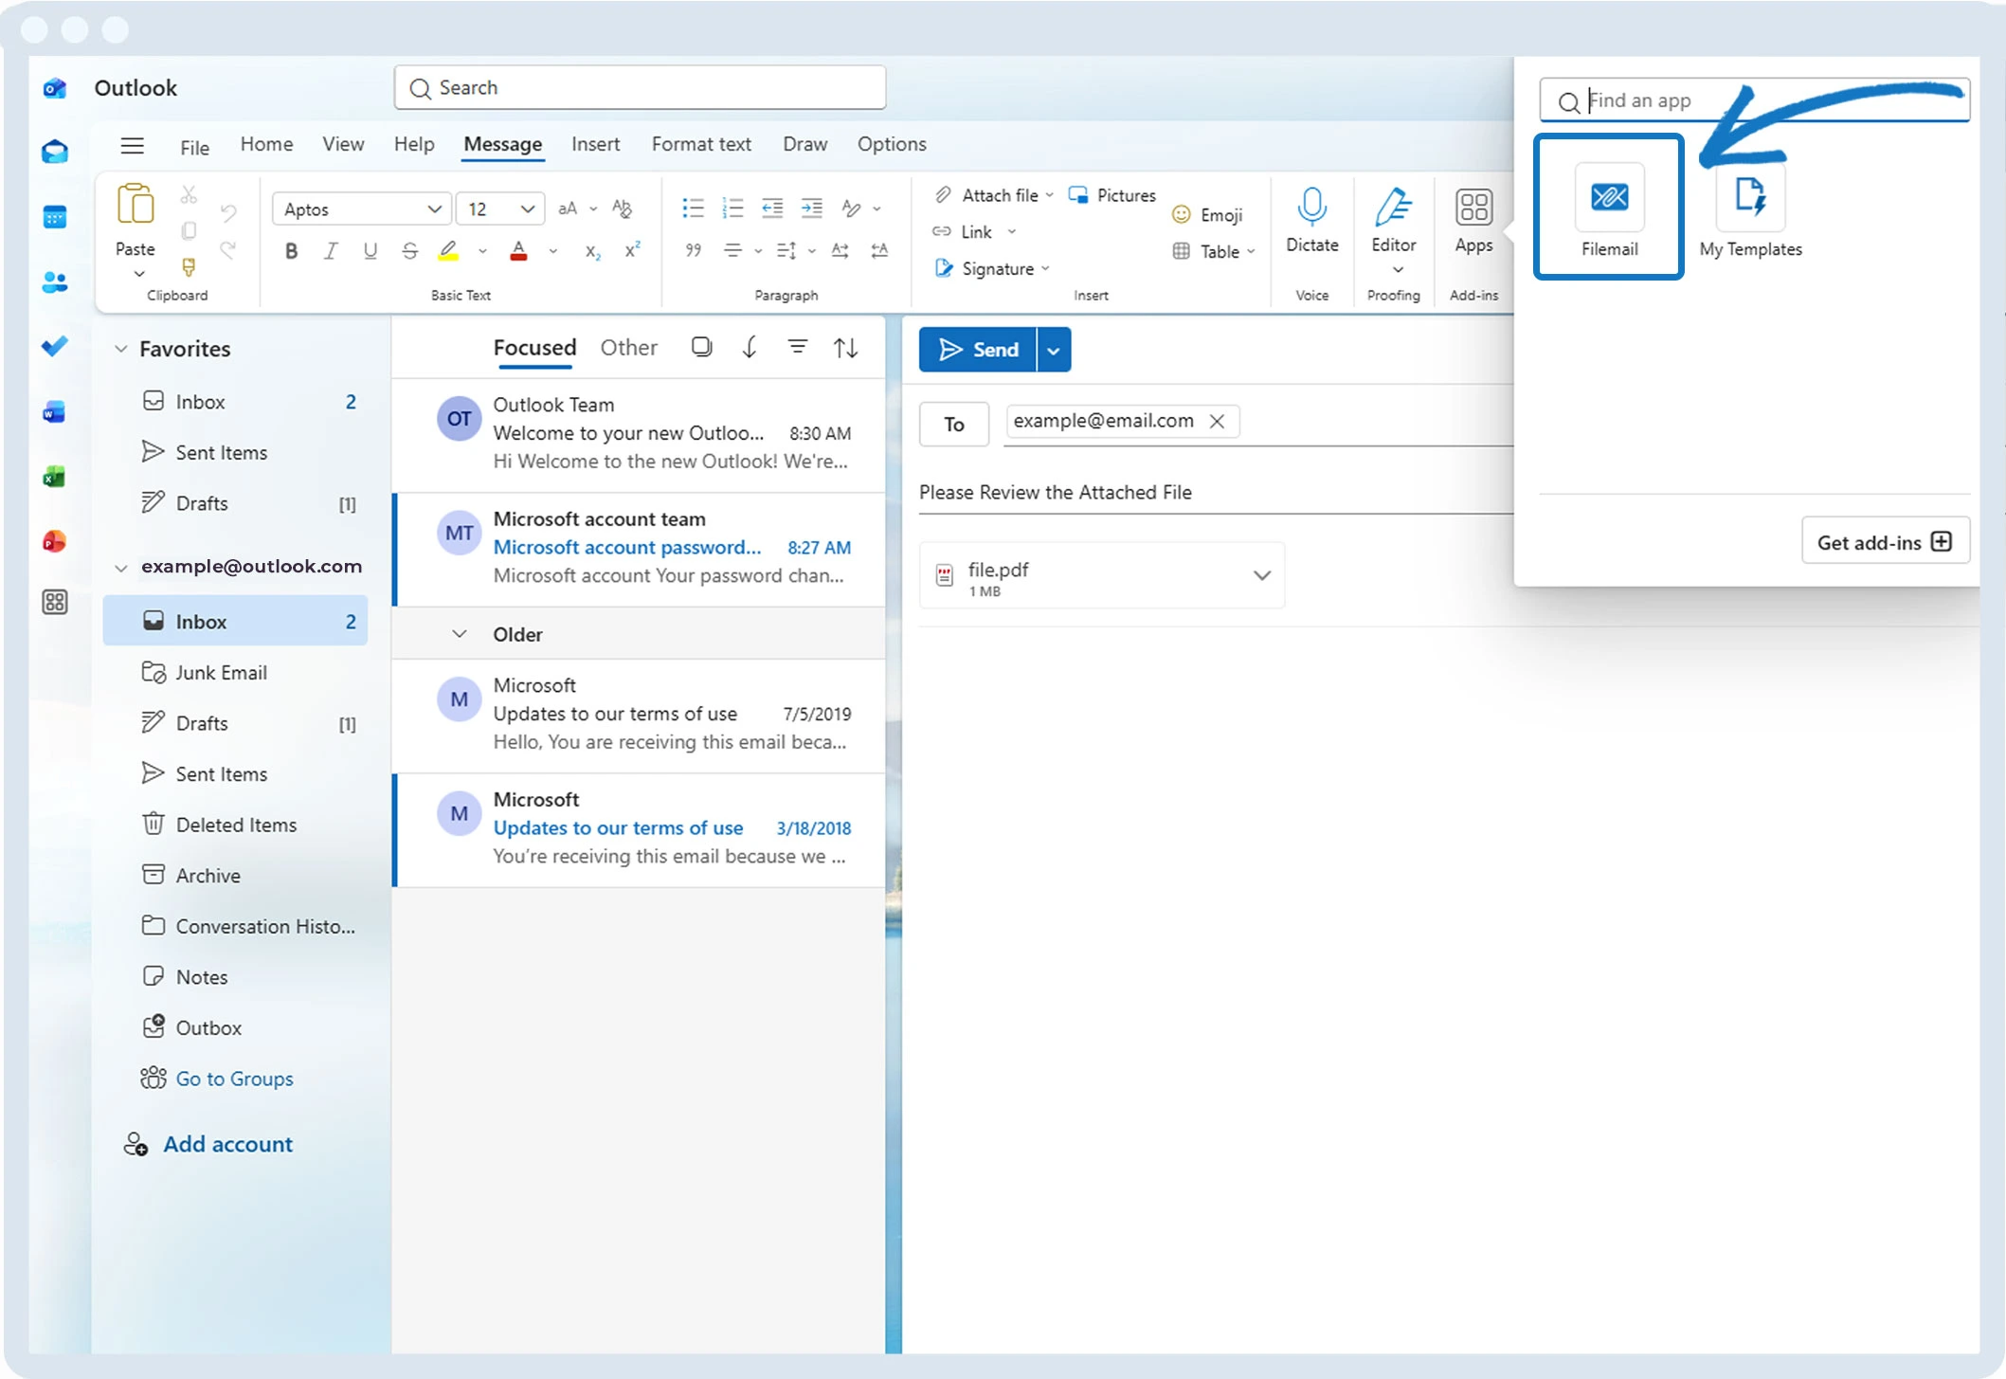Increase paragraph indent

click(812, 209)
